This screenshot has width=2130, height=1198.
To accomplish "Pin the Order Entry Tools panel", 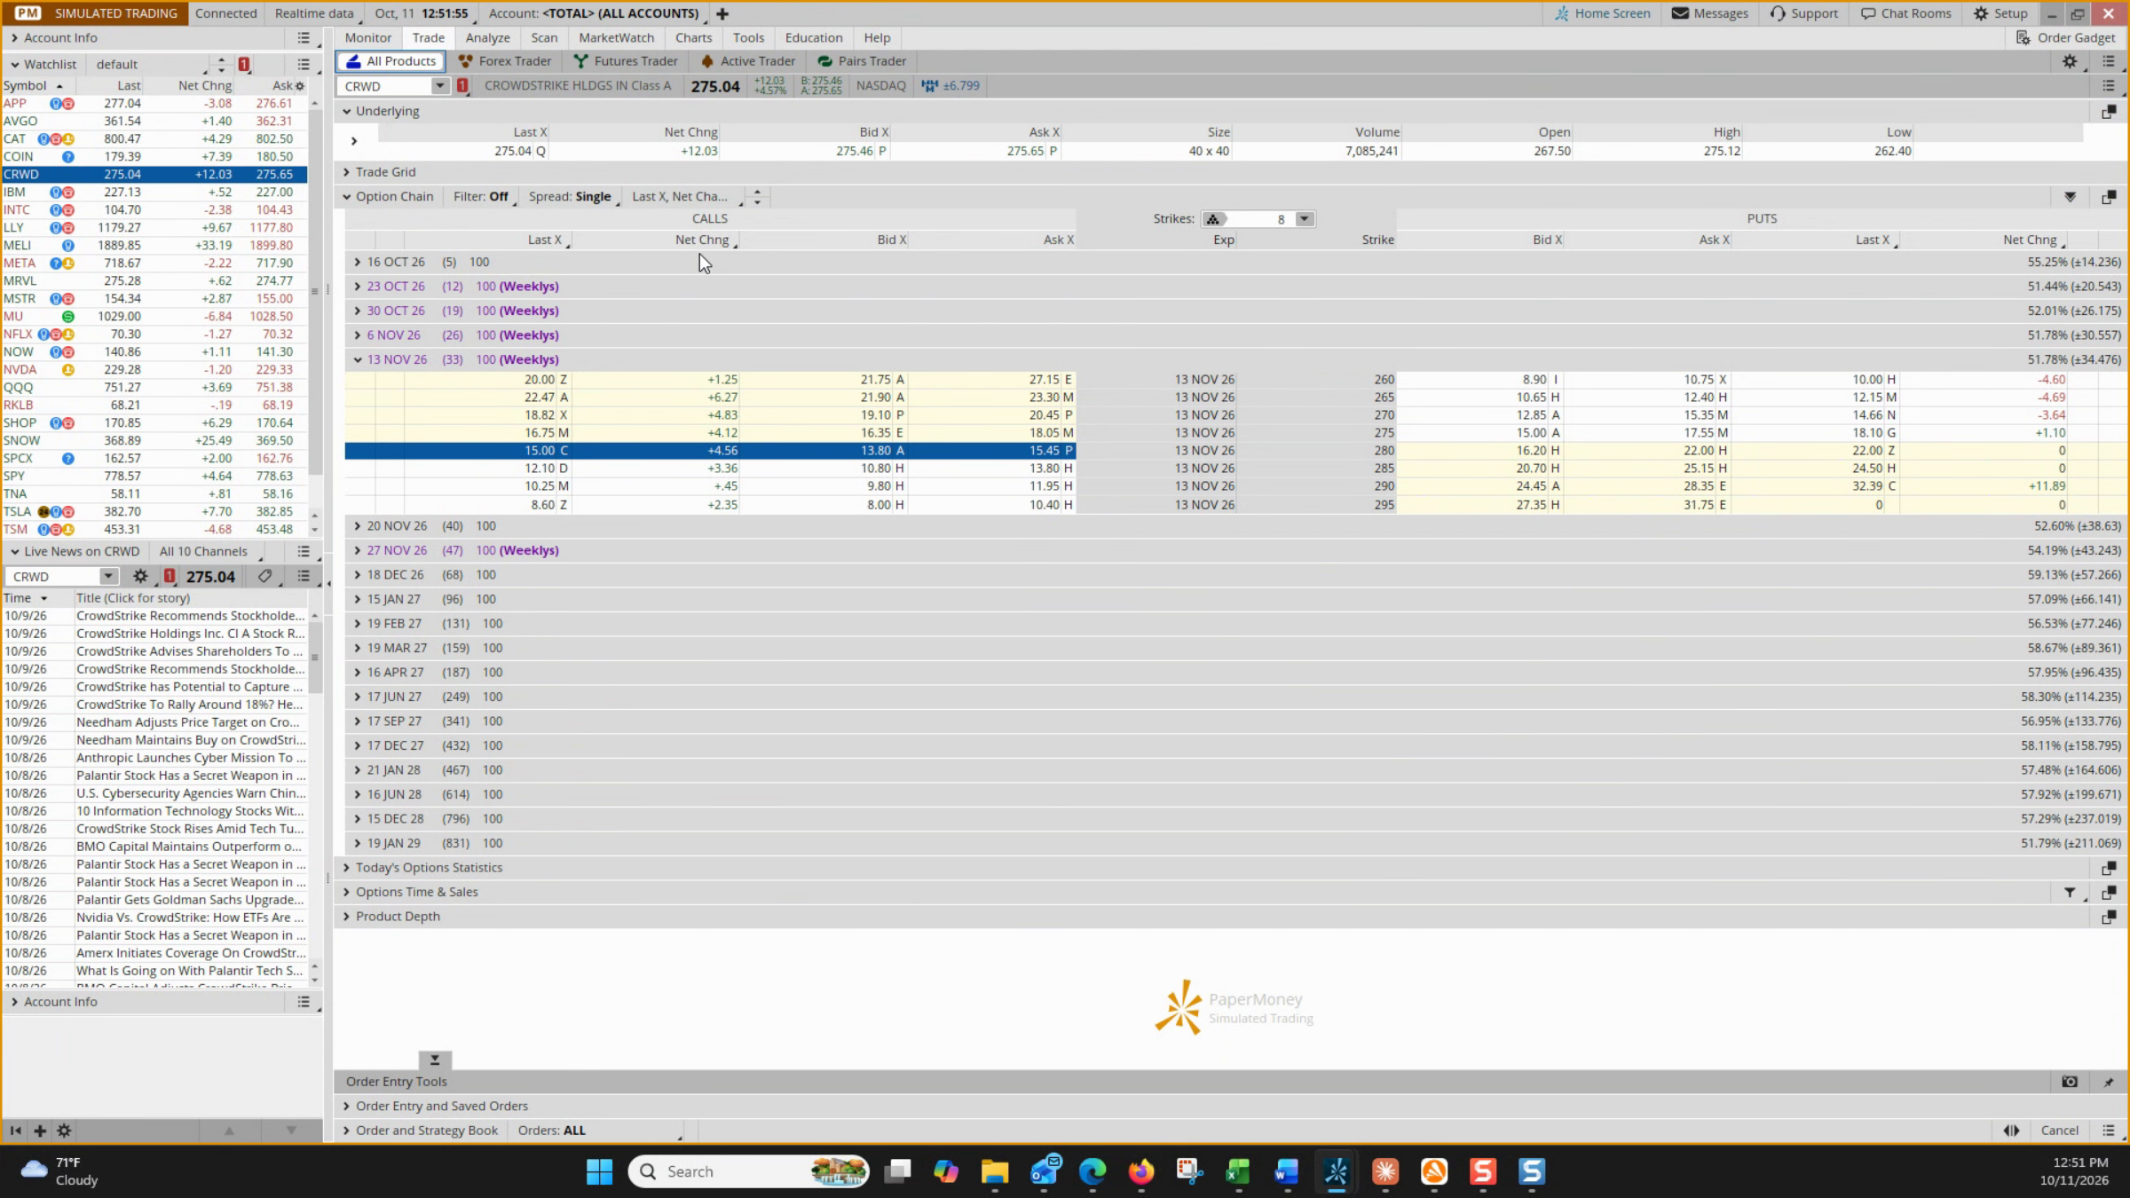I will [x=2109, y=1082].
